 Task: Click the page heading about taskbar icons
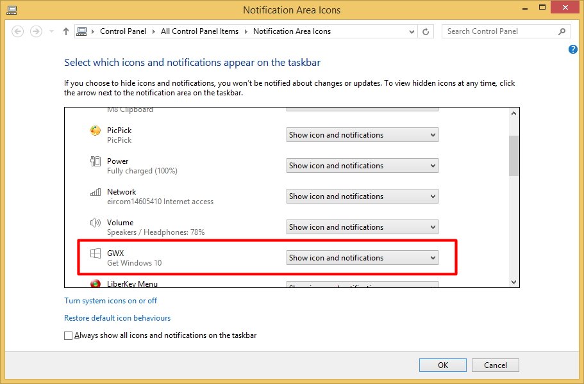click(x=192, y=63)
